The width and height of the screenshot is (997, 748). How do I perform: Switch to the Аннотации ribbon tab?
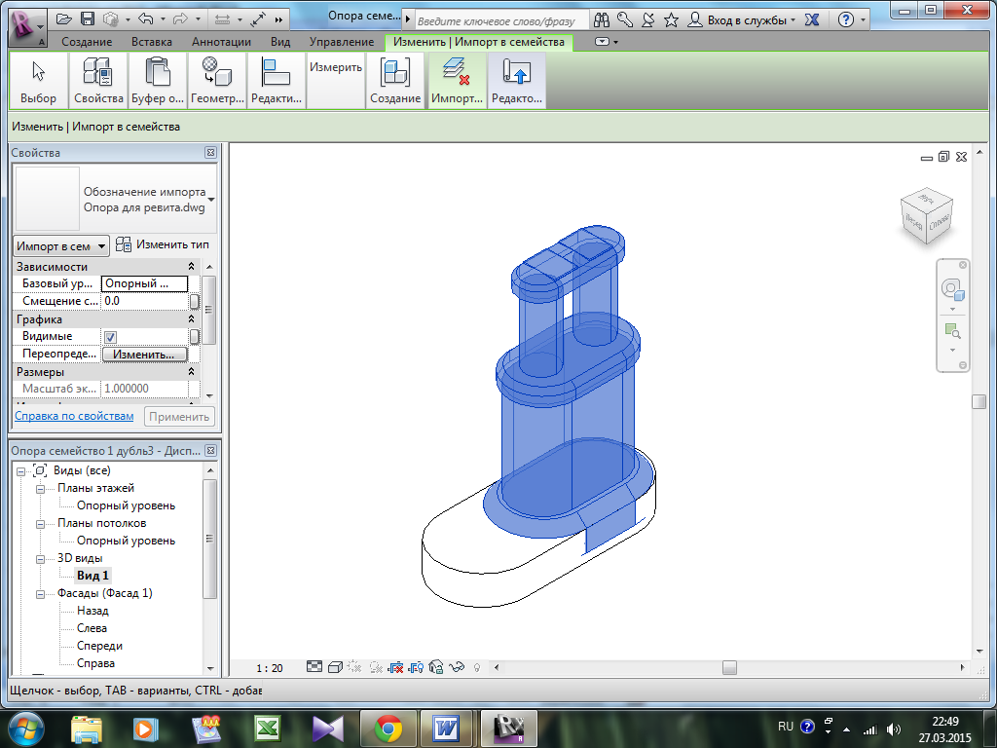[221, 42]
